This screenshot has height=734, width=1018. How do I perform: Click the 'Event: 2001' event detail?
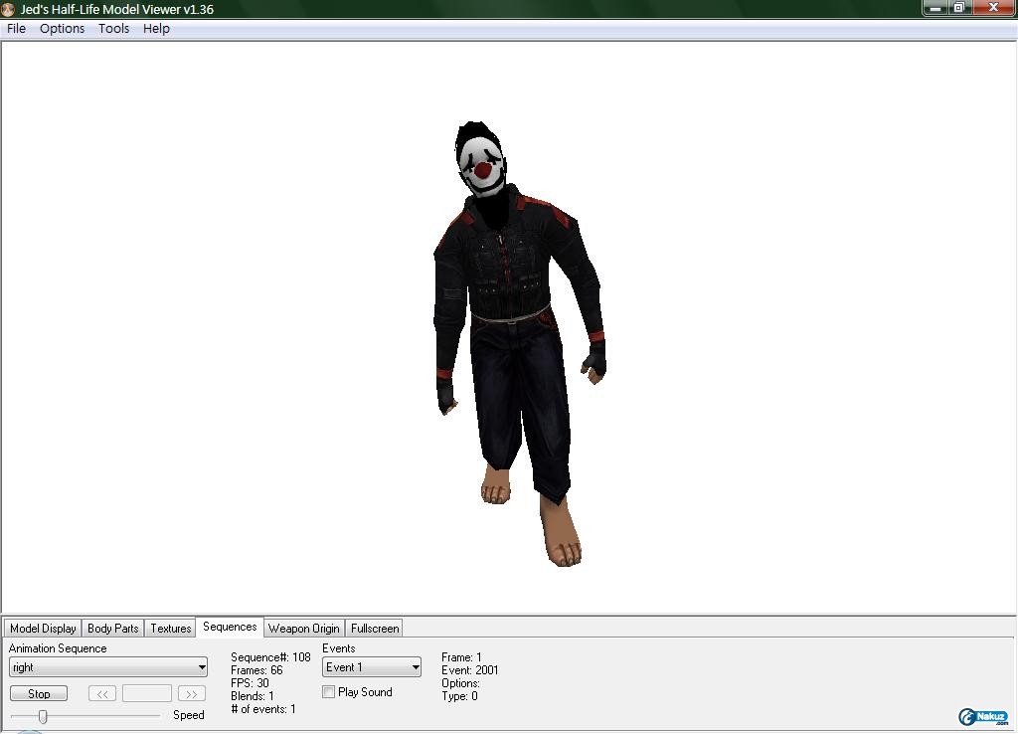pyautogui.click(x=470, y=670)
